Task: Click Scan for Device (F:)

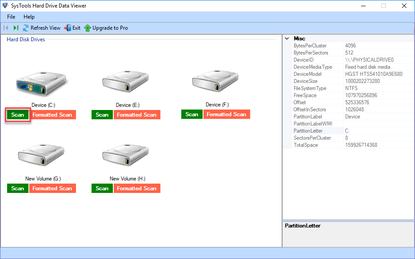Action: coord(192,114)
